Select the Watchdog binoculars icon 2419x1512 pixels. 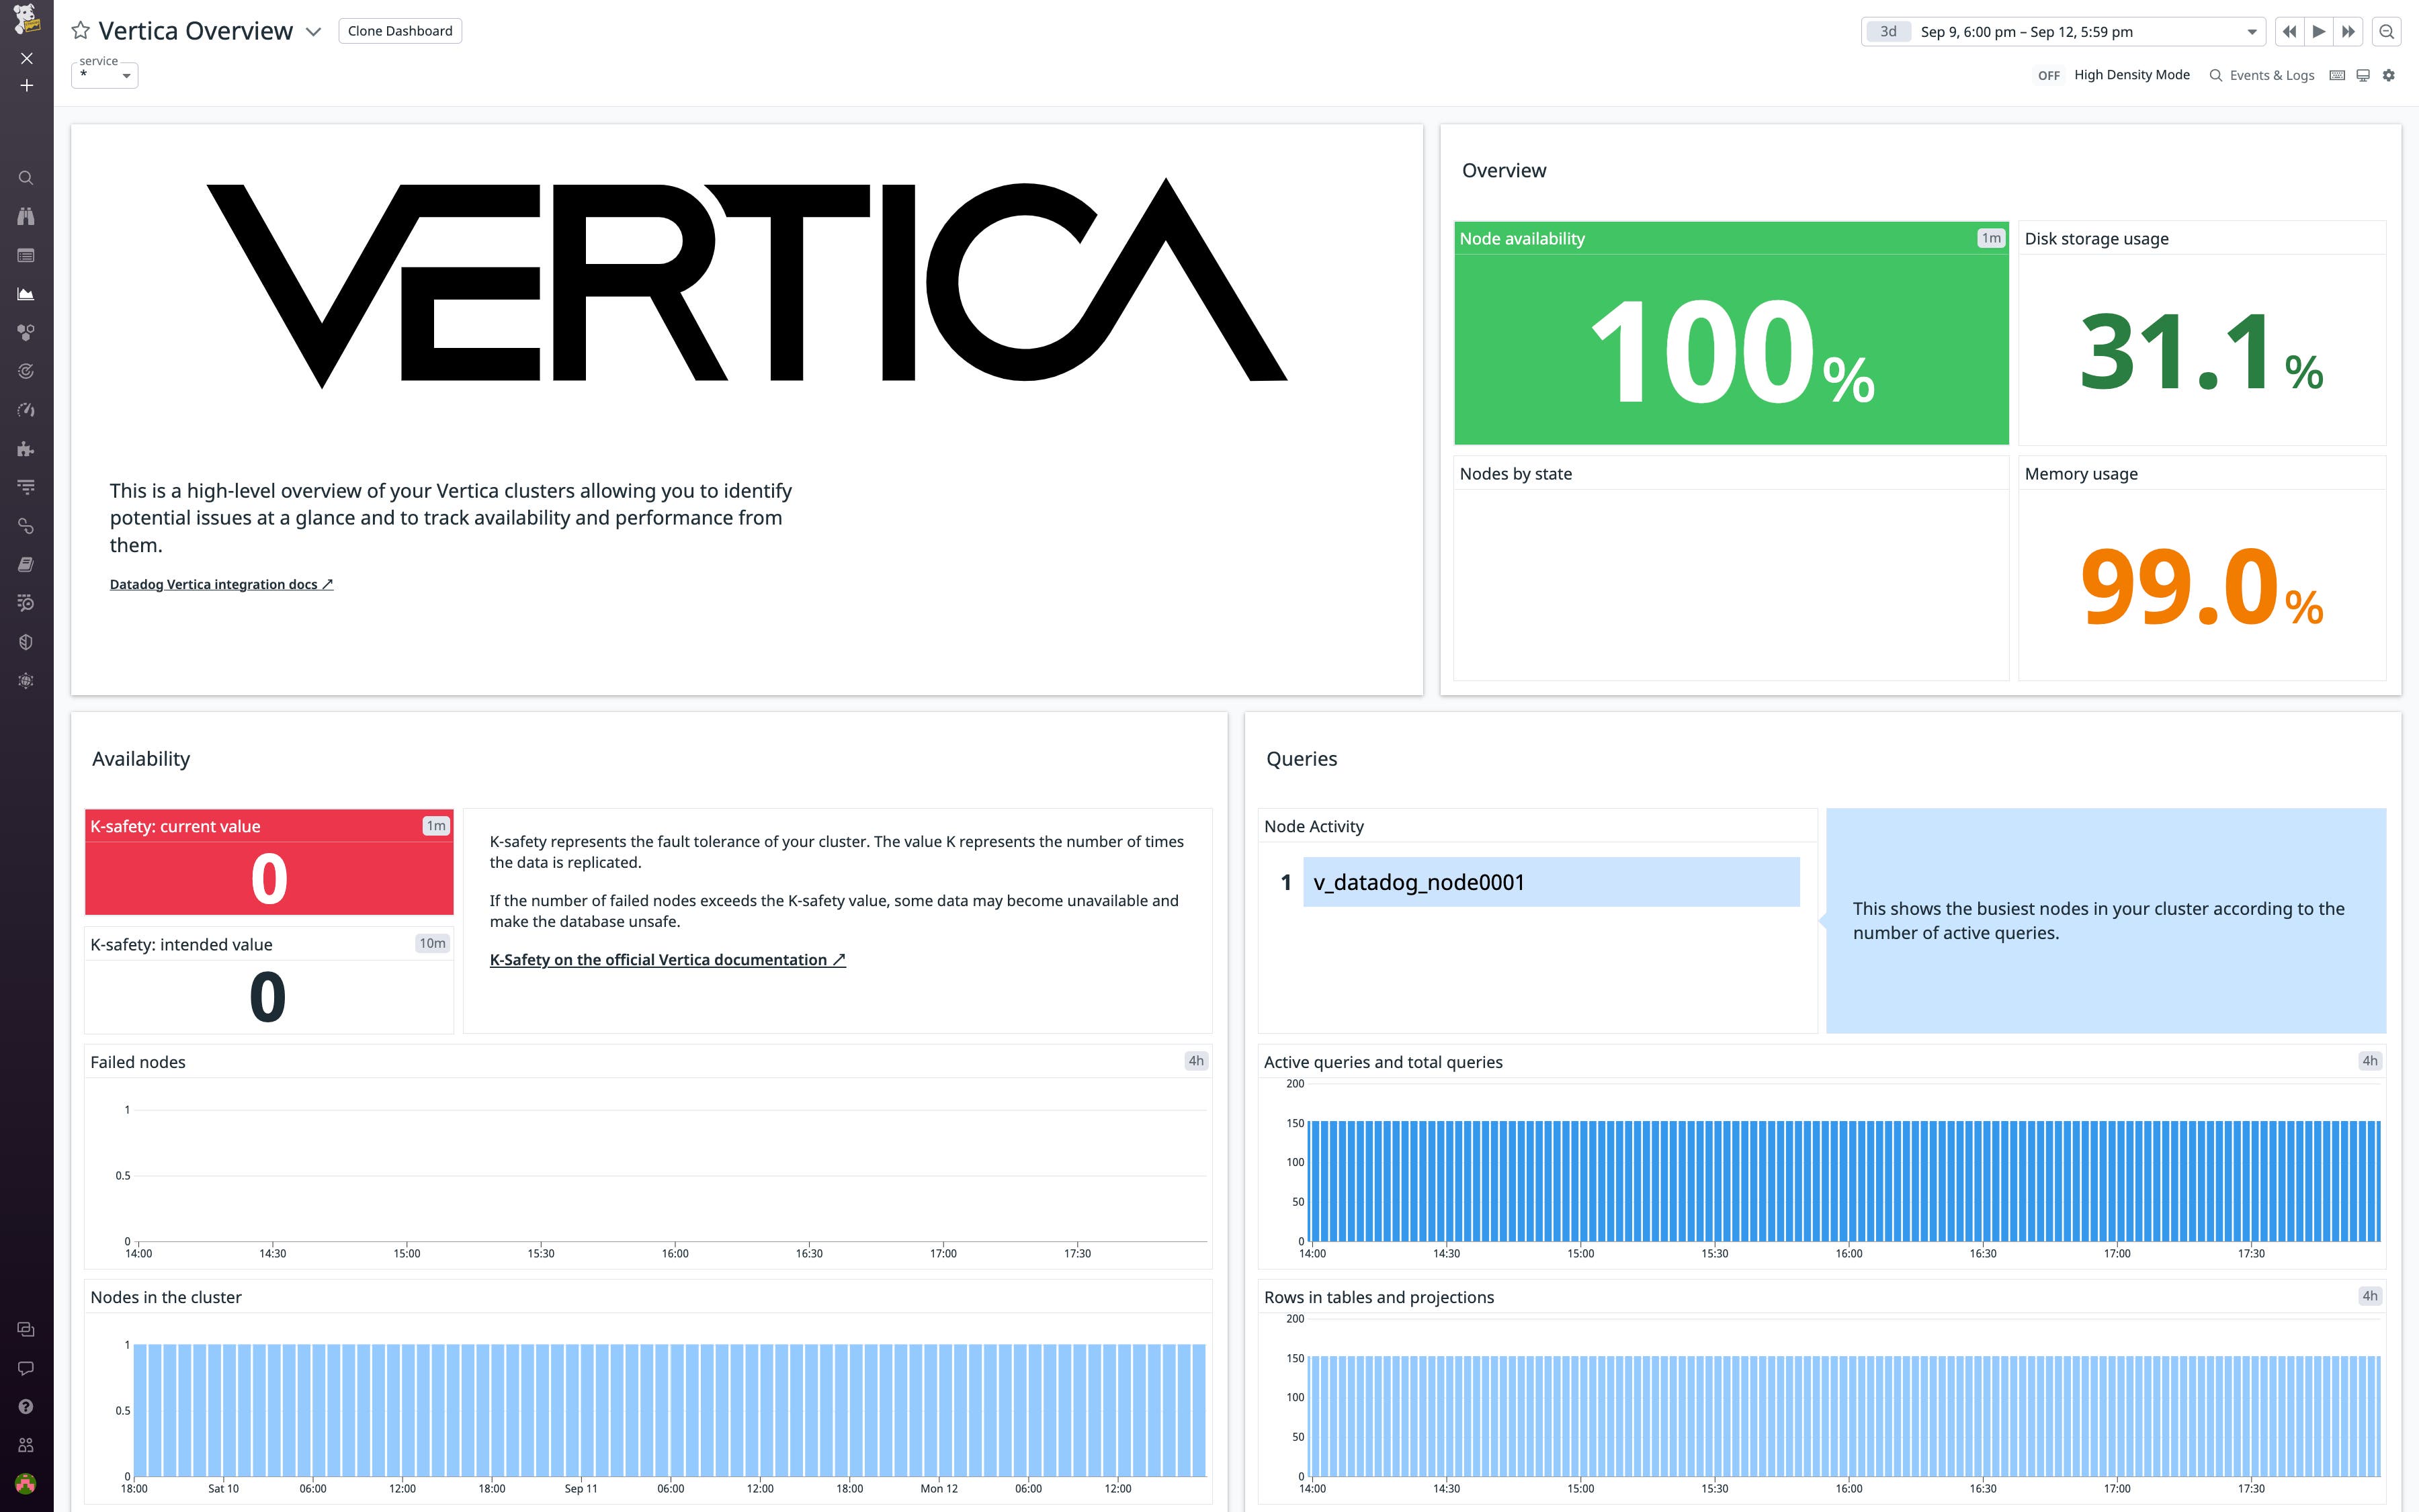point(26,216)
